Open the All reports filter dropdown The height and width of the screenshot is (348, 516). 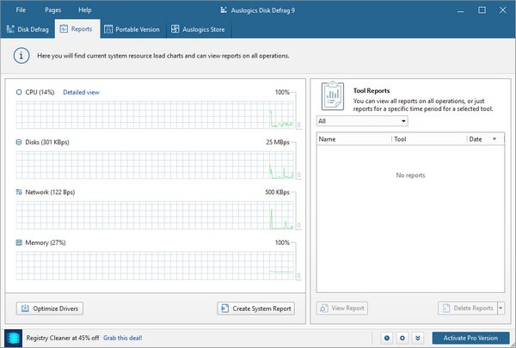point(362,121)
